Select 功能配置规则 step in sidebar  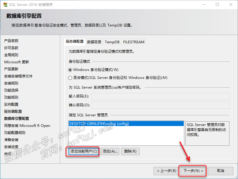(15, 133)
